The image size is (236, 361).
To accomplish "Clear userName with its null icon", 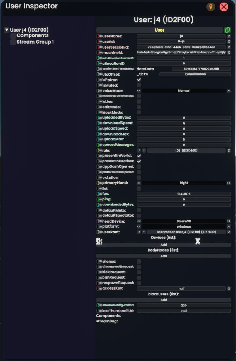I will pyautogui.click(x=229, y=36).
